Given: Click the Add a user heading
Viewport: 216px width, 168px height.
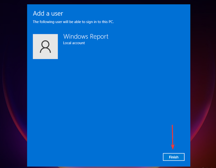Looking at the screenshot, I should [x=48, y=13].
